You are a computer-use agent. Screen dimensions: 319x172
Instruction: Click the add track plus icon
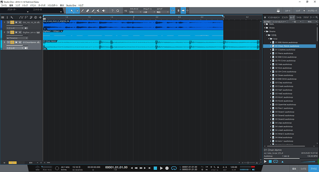pos(40,17)
